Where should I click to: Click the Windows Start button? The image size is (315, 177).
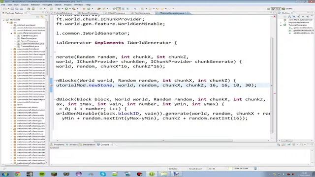tap(5, 174)
